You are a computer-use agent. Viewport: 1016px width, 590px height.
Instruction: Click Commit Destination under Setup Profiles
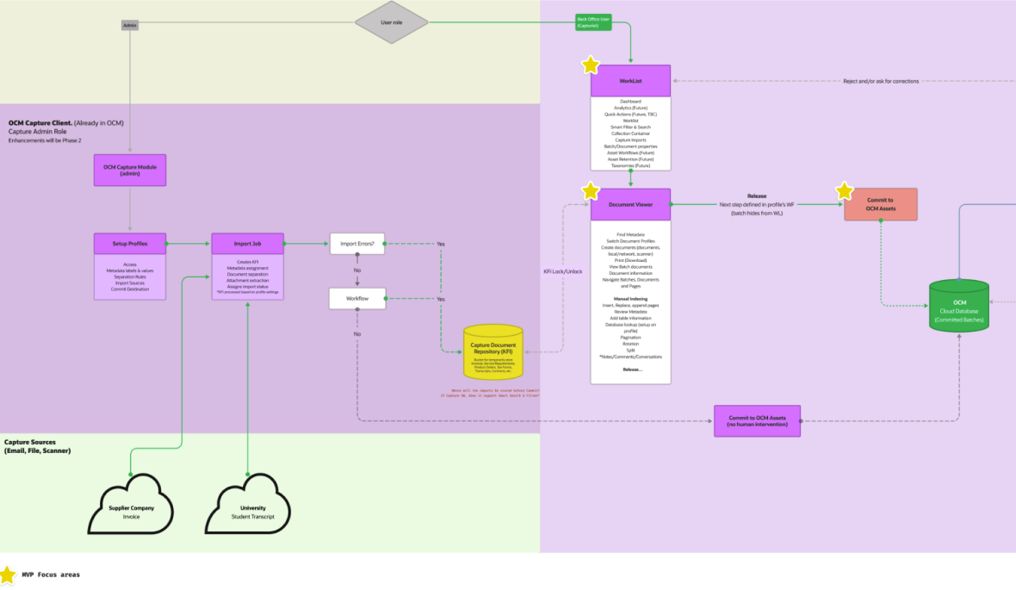click(x=130, y=289)
